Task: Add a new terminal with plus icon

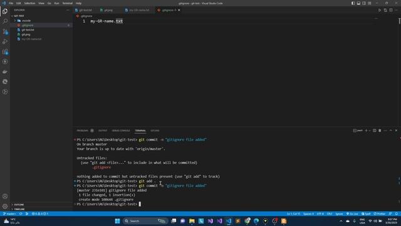Action: (x=366, y=131)
